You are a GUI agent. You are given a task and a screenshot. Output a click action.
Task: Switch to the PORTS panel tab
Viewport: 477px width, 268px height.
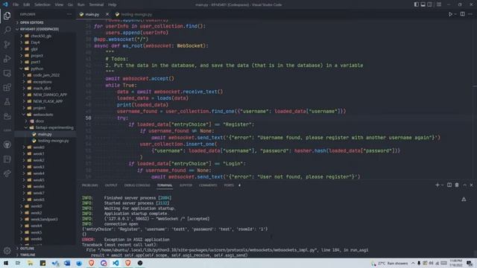point(229,185)
